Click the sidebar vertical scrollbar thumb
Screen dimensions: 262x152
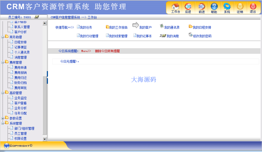coord(45,105)
